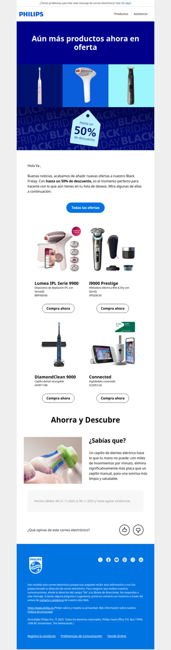
Task: Open the LinkedIn social icon
Action: (x=141, y=560)
